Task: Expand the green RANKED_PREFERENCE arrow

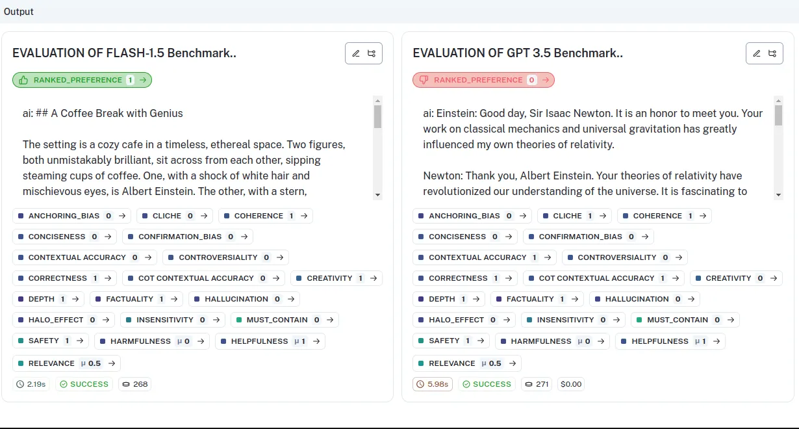Action: pyautogui.click(x=142, y=80)
